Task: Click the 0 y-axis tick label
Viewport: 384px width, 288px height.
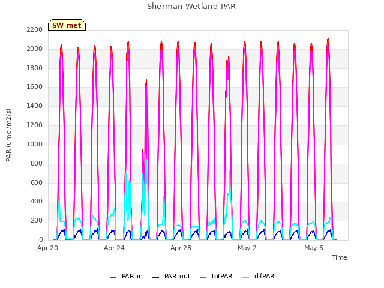Action: tap(41, 239)
